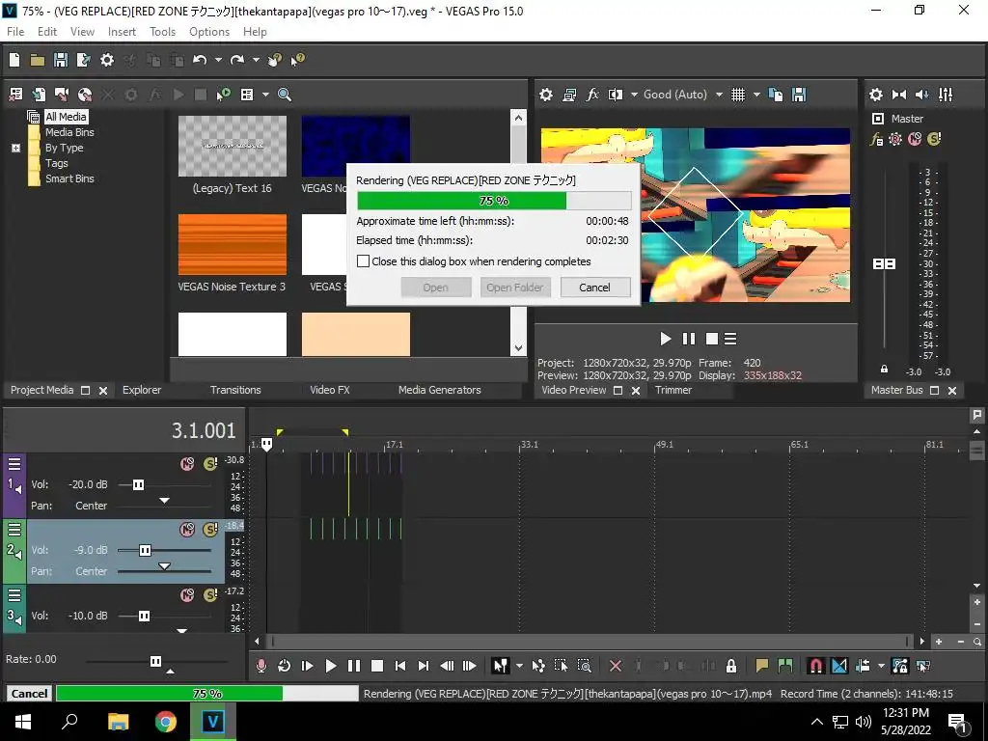
Task: Solo the Master bus
Action: [x=934, y=139]
